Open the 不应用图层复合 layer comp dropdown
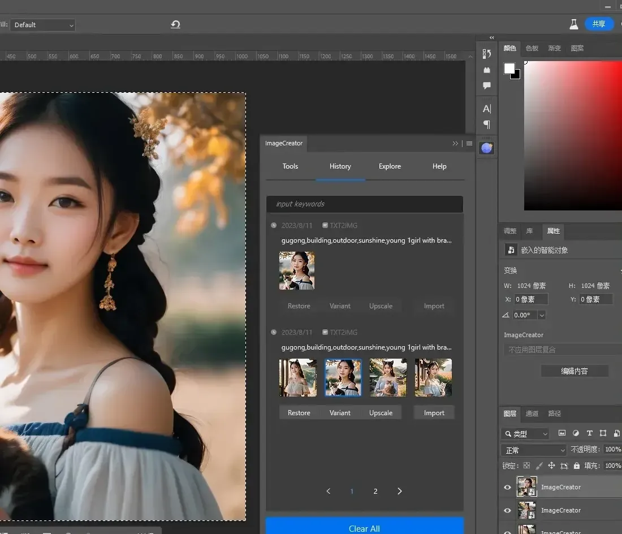Screen dimensions: 622x534 point(563,350)
